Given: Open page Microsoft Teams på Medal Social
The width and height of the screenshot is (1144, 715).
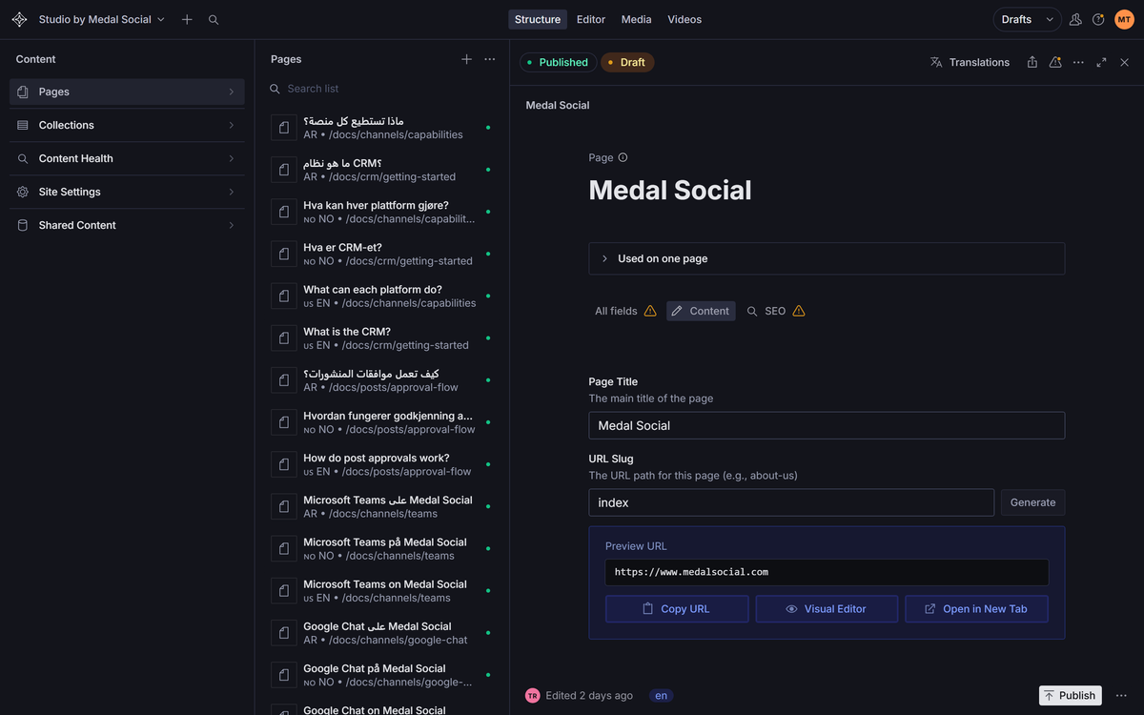Looking at the screenshot, I should pos(381,549).
